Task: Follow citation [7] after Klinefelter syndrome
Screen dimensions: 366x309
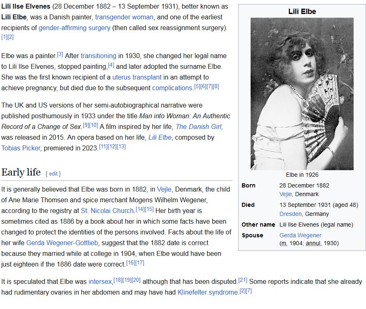Action: pos(249,291)
